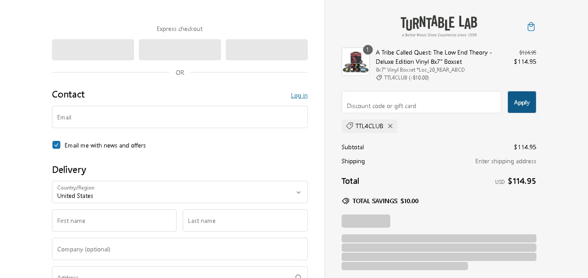Screen dimensions: 588x278
Task: Click the TTL4CLUB tag icon chip
Action: (x=349, y=126)
